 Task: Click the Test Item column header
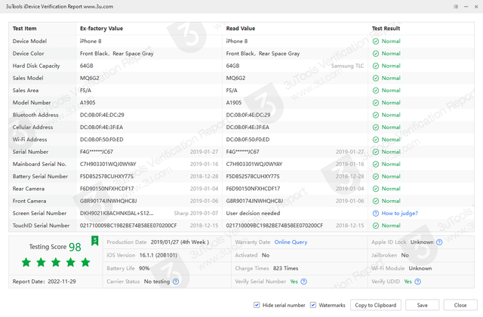click(x=24, y=29)
